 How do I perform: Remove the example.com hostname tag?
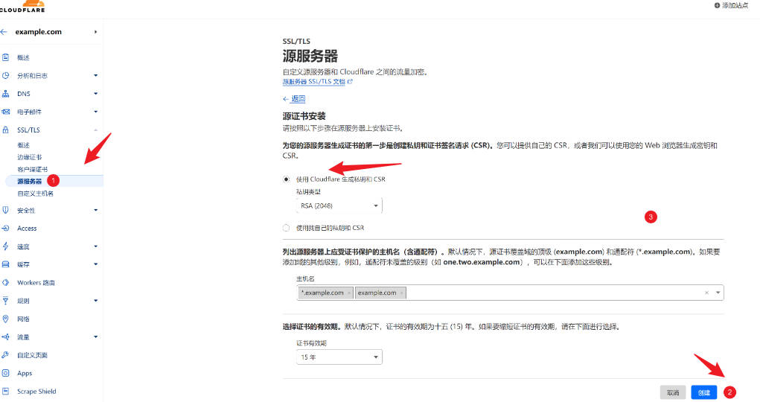[x=401, y=293]
